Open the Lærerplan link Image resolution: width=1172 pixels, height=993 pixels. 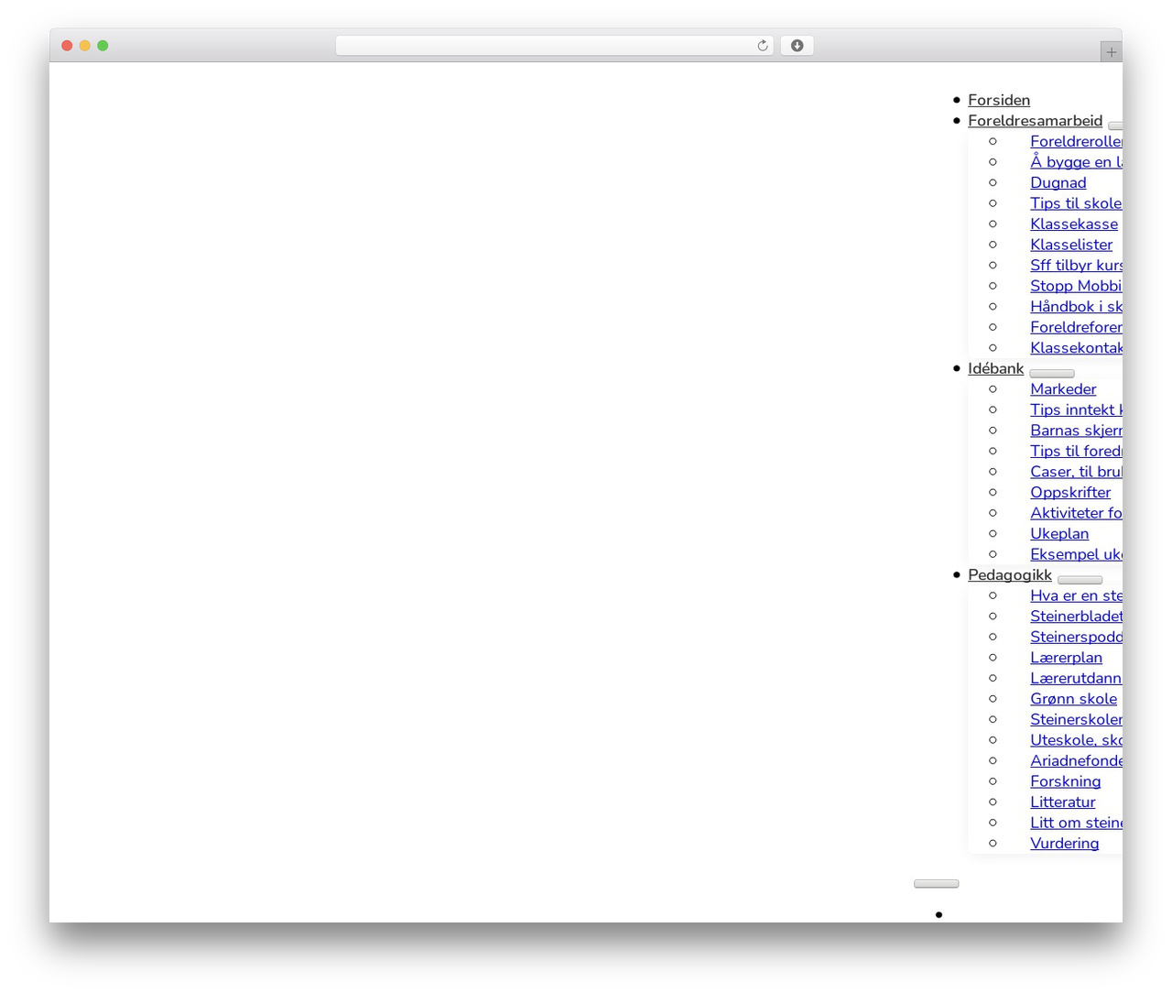pos(1066,657)
